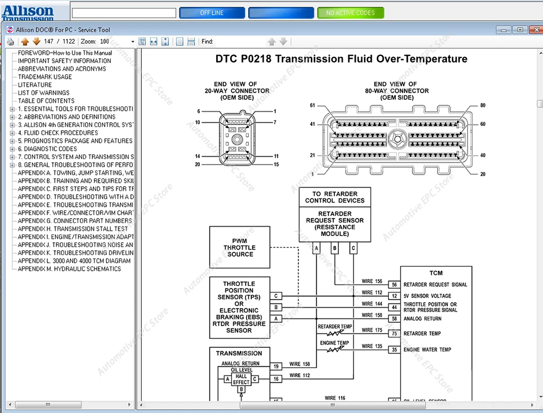This screenshot has width=543, height=413.
Task: Click the Print icon in toolbar
Action: click(x=10, y=41)
